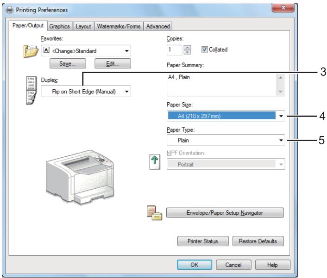This screenshot has height=278, width=327.
Task: Click the envelope and paper setup icon
Action: pyautogui.click(x=154, y=213)
